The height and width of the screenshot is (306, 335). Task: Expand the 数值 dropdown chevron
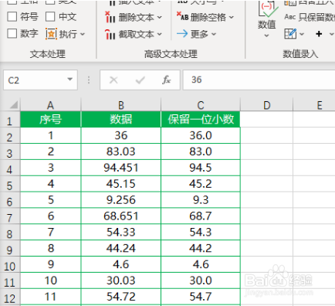(x=266, y=36)
